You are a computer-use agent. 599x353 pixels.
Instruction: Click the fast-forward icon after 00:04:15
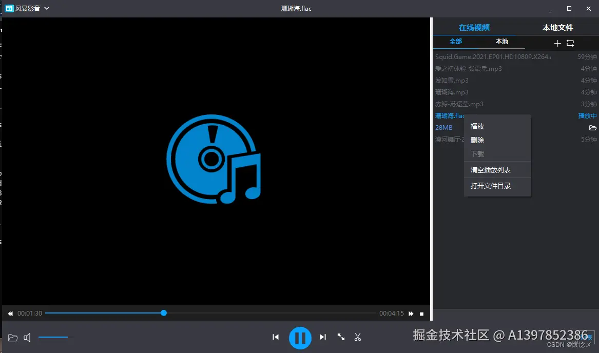pos(411,313)
